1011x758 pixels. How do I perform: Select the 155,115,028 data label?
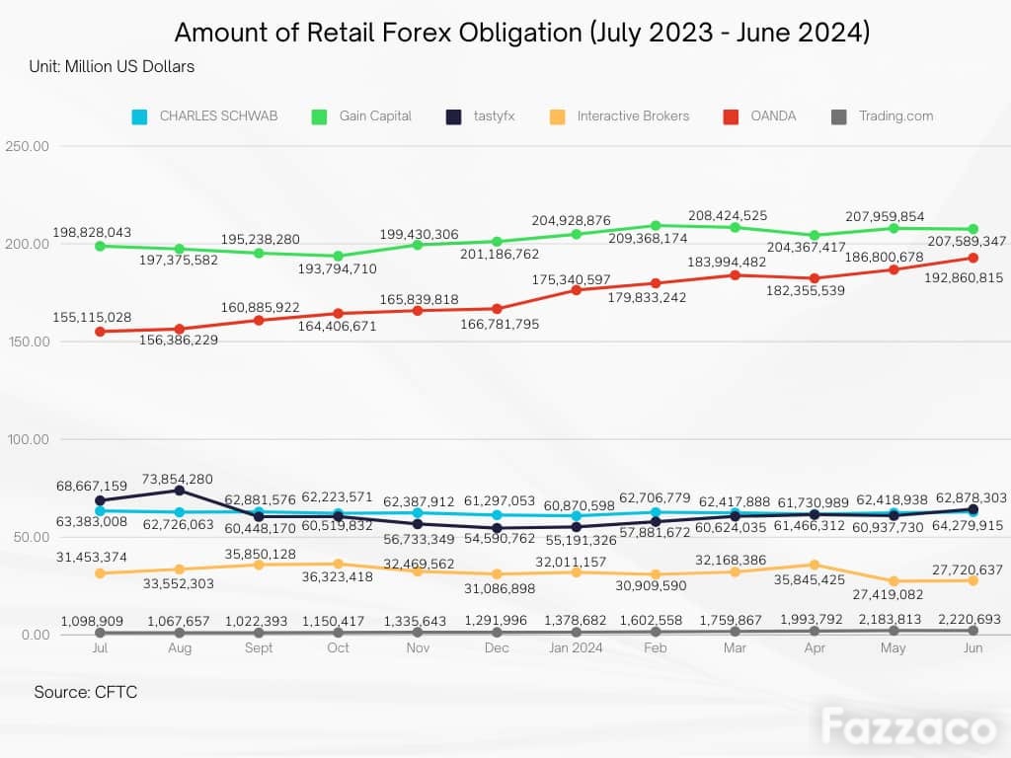[x=92, y=317]
